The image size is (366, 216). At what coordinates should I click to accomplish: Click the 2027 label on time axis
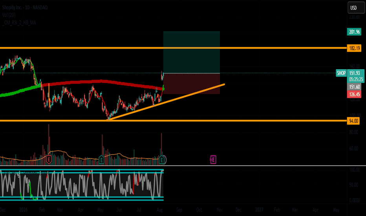[x=259, y=210]
